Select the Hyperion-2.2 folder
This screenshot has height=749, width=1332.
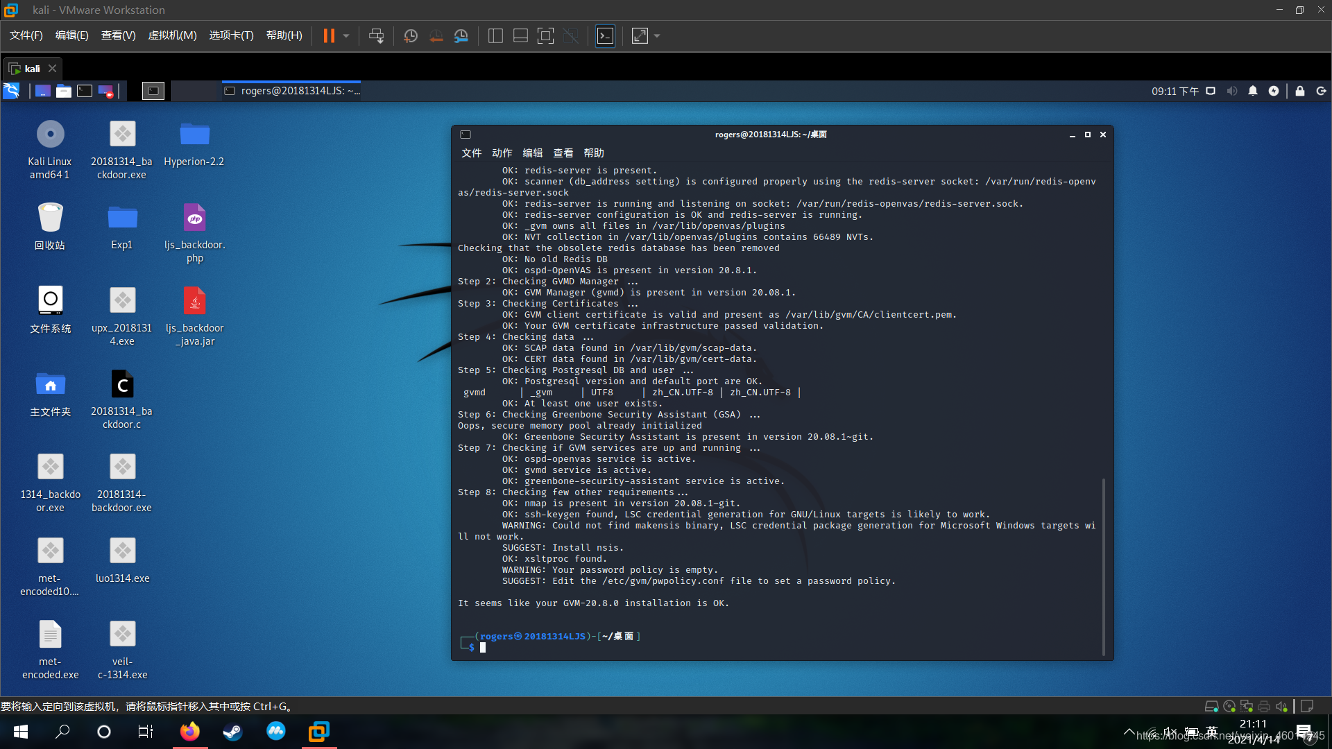(x=194, y=143)
